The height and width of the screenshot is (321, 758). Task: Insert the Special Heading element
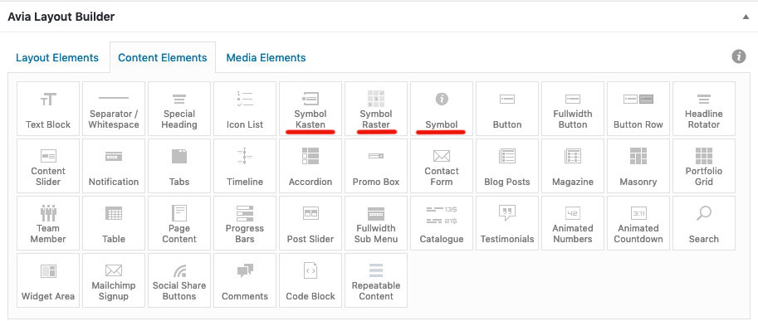[x=179, y=109]
